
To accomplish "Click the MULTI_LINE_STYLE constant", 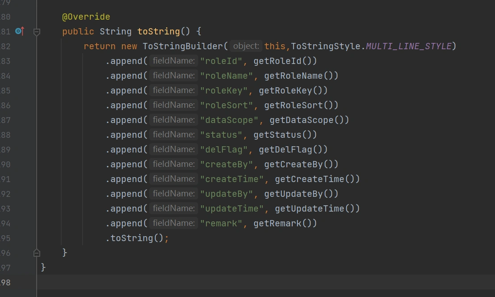I will [408, 46].
